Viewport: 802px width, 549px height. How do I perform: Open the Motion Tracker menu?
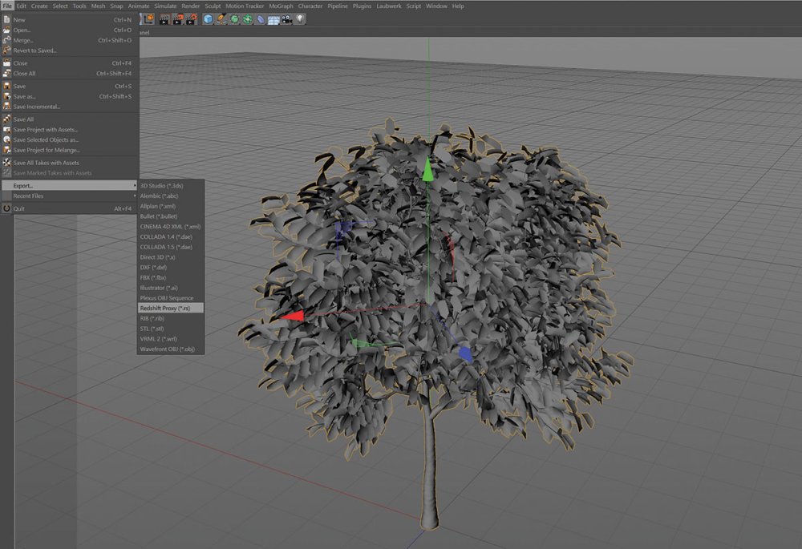(245, 6)
